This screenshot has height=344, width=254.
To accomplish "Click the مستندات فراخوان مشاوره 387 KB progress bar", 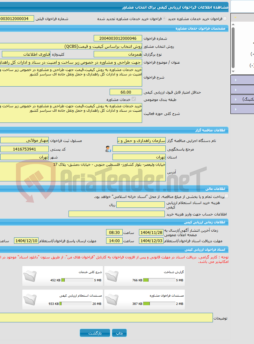I will tap(159, 304).
